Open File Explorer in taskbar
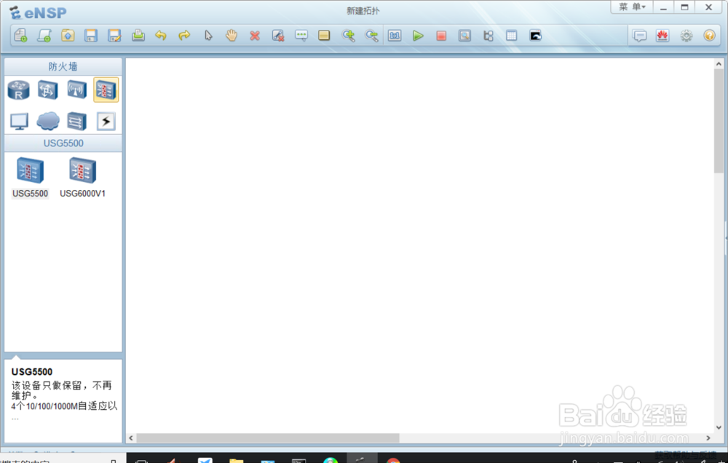The width and height of the screenshot is (728, 463). 237,460
